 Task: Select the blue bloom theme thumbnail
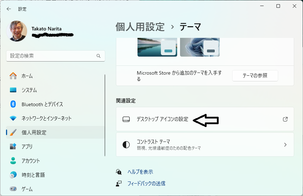pyautogui.click(x=200, y=46)
